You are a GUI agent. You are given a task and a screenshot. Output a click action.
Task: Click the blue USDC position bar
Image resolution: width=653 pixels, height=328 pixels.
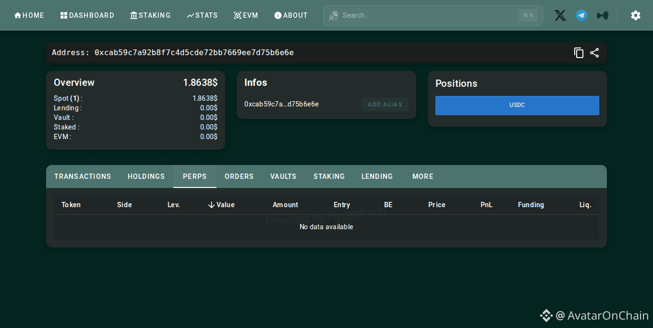point(517,105)
